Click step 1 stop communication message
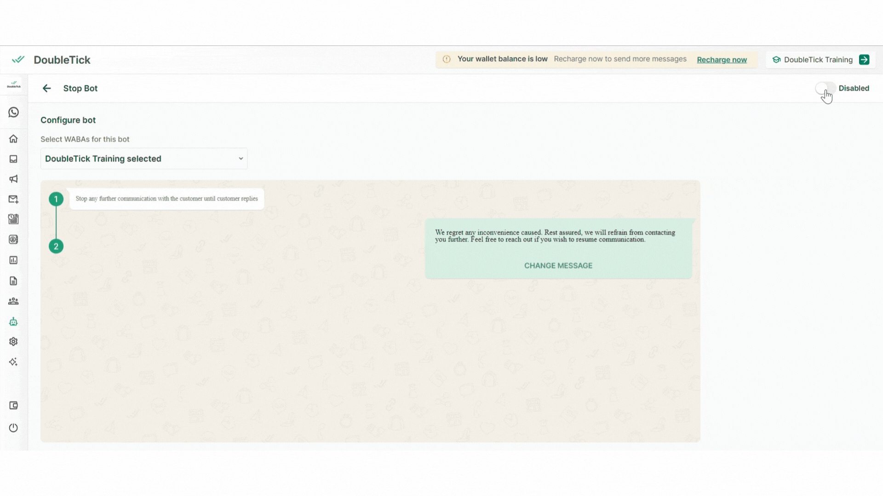883x496 pixels. (166, 199)
